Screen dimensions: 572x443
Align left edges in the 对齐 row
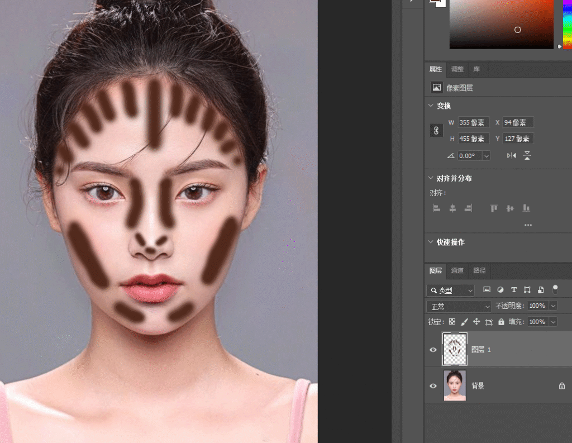click(436, 208)
